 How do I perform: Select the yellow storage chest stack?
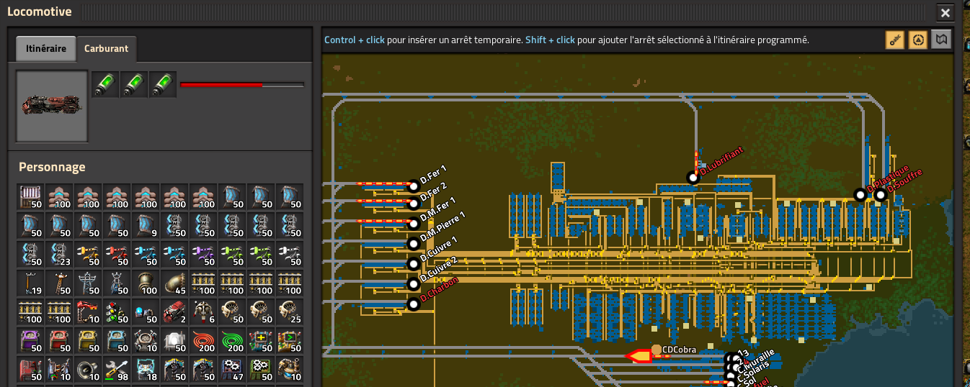click(88, 341)
